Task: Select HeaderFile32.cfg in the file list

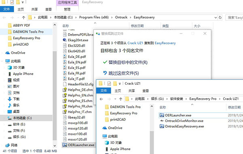Action: [81, 84]
